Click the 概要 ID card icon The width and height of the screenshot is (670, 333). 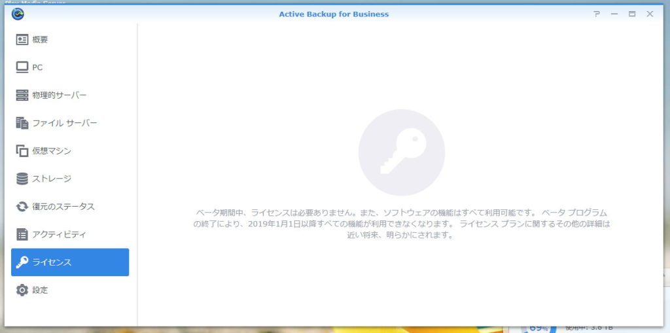22,40
